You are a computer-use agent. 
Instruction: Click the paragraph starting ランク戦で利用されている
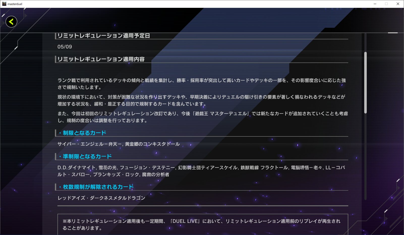[202, 84]
